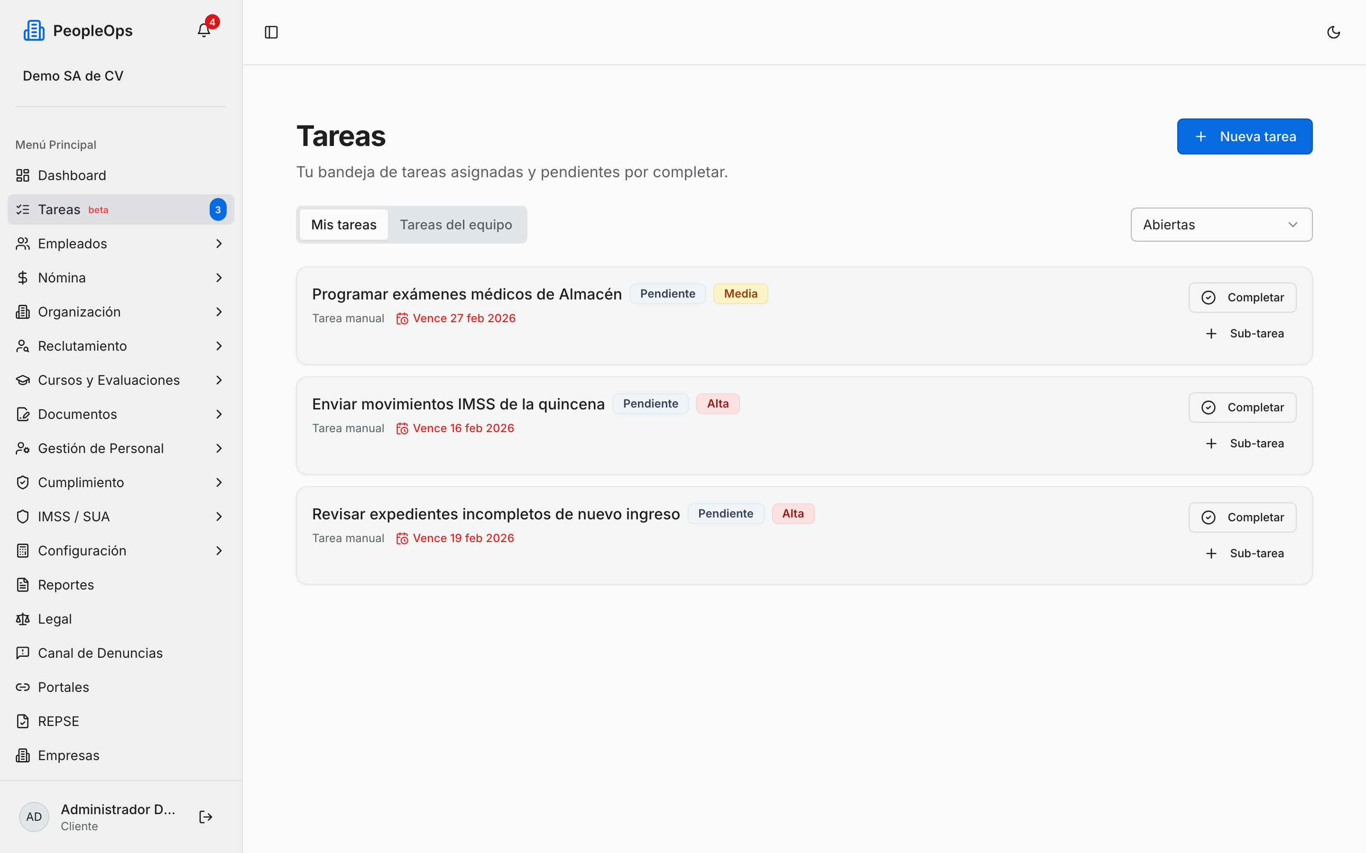
Task: Open the Abiertas status filter dropdown
Action: coord(1221,225)
